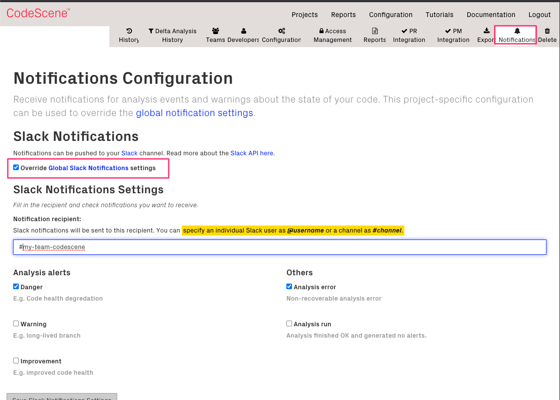Open the Slack API here link
The width and height of the screenshot is (560, 400).
(252, 153)
